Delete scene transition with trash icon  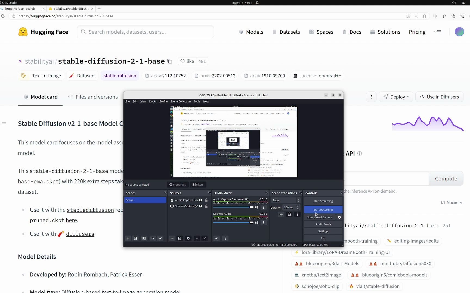(x=289, y=214)
